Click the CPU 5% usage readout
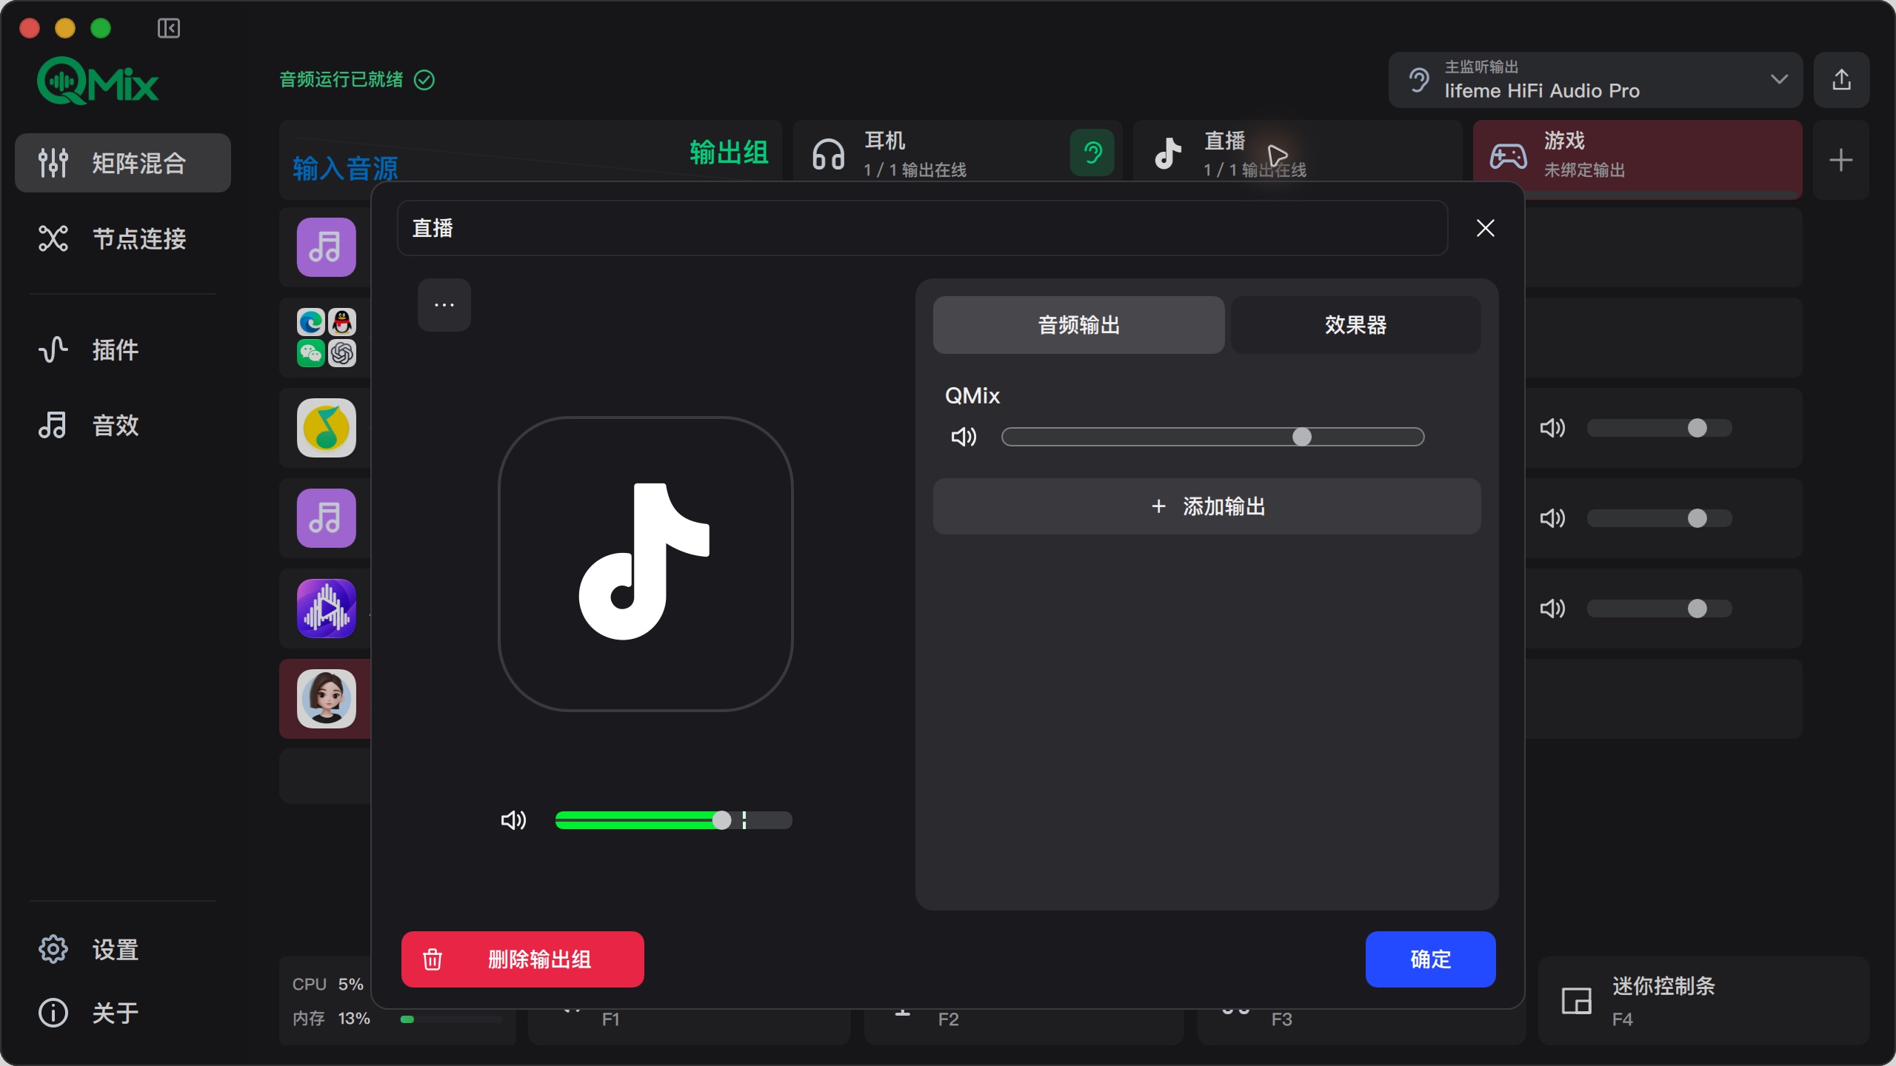1896x1066 pixels. point(327,985)
